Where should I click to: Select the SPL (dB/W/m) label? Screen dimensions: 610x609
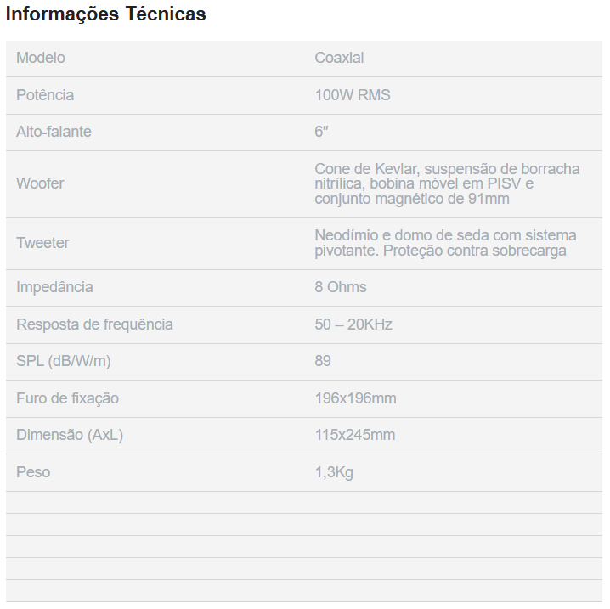[64, 361]
